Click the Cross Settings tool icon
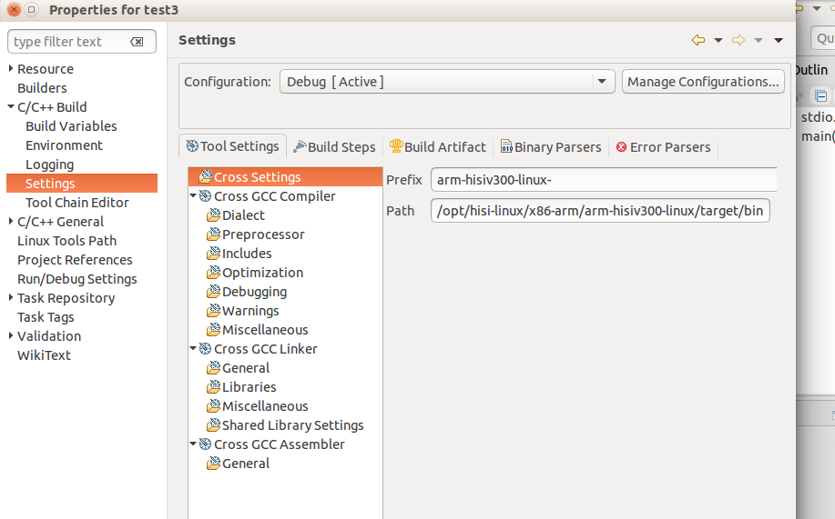This screenshot has height=519, width=835. click(x=206, y=176)
